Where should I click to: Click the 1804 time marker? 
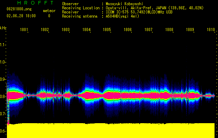pyautogui.click(x=86, y=30)
